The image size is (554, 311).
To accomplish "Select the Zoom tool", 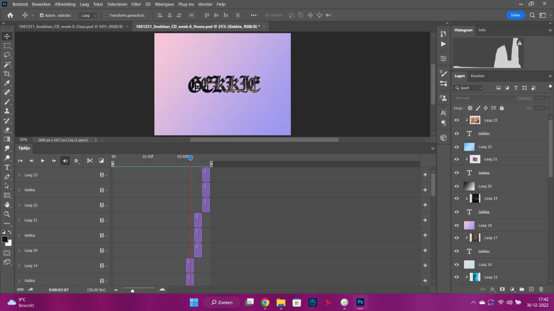I will point(7,214).
